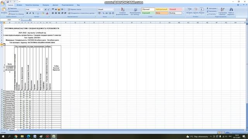
Task: Apply comma thousands separator style
Action: (107, 13)
